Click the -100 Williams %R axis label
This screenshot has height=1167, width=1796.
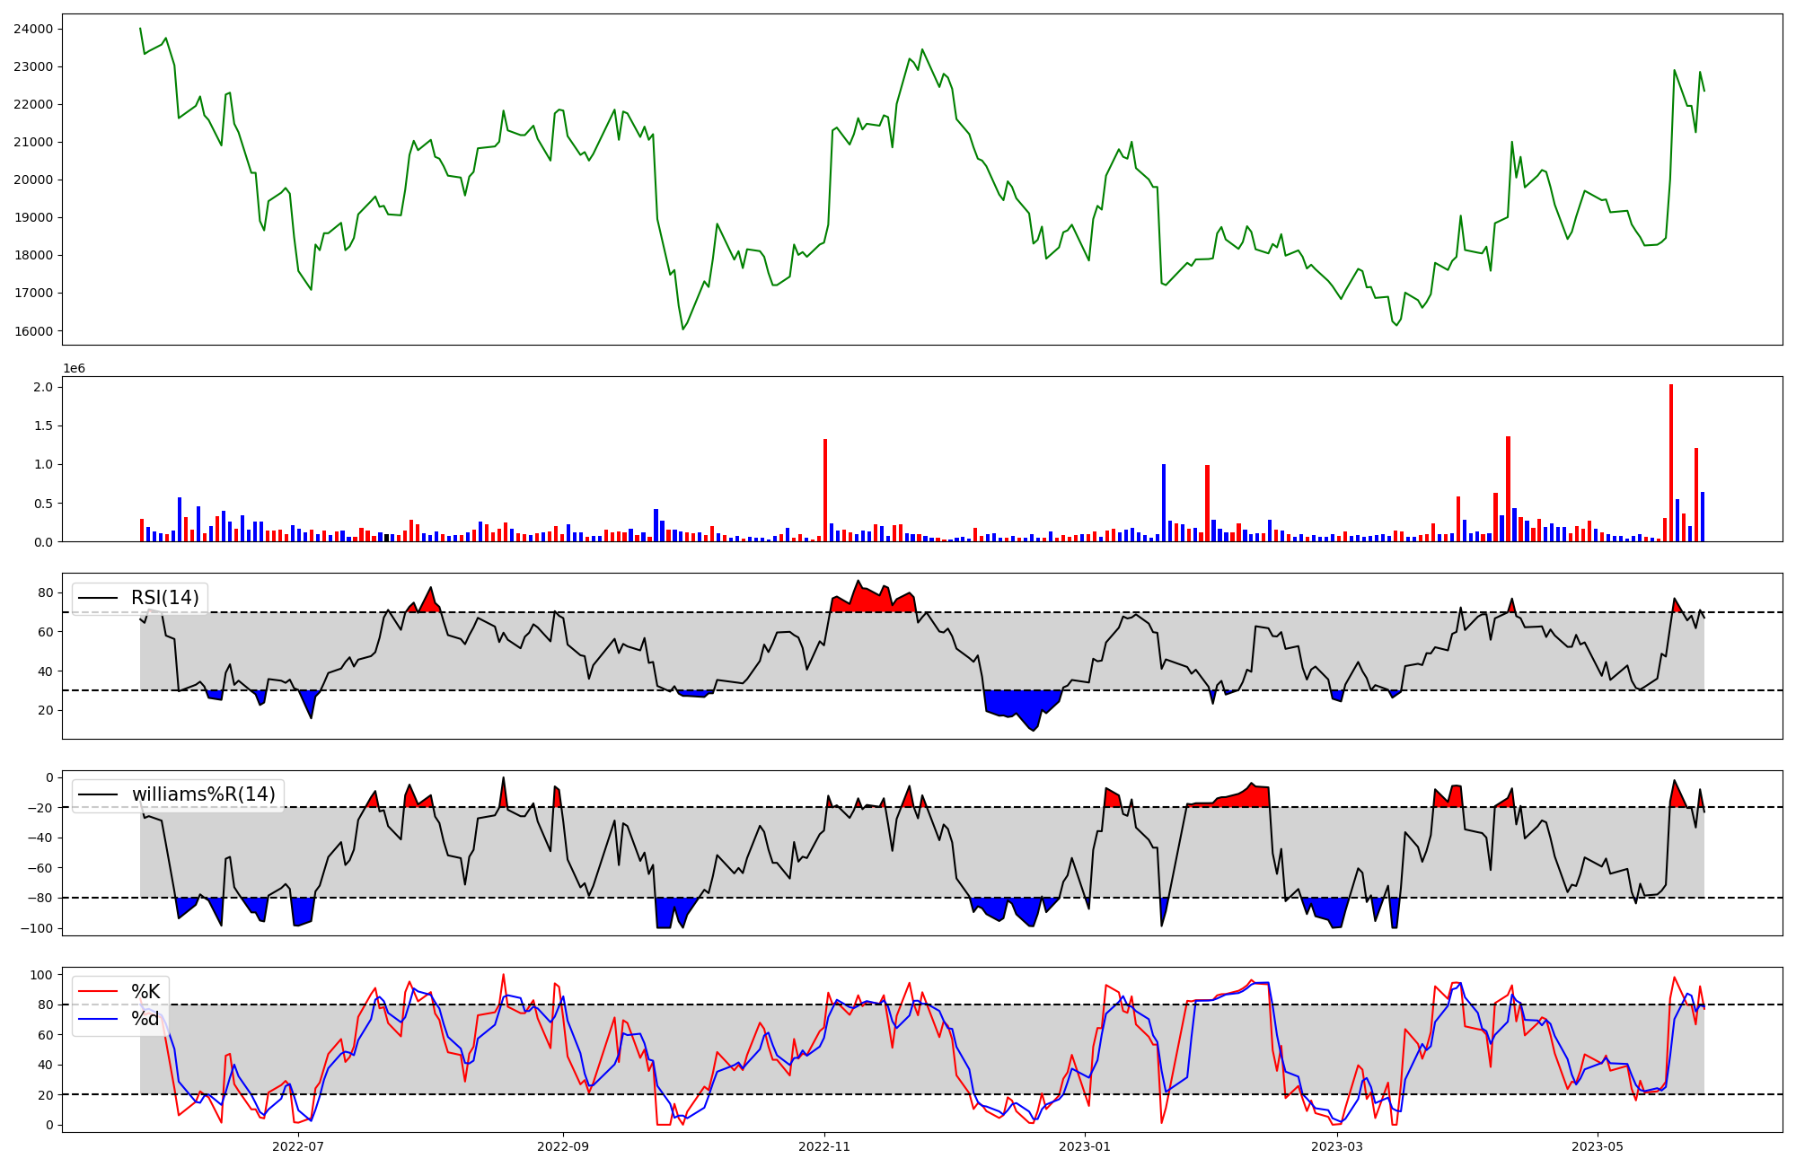pyautogui.click(x=38, y=928)
